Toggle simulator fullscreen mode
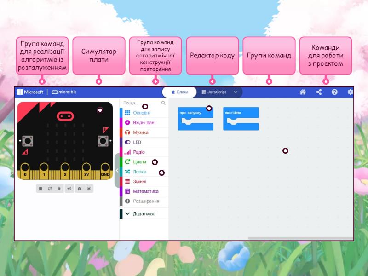Screen dimensions: 368x276 [x=89, y=188]
